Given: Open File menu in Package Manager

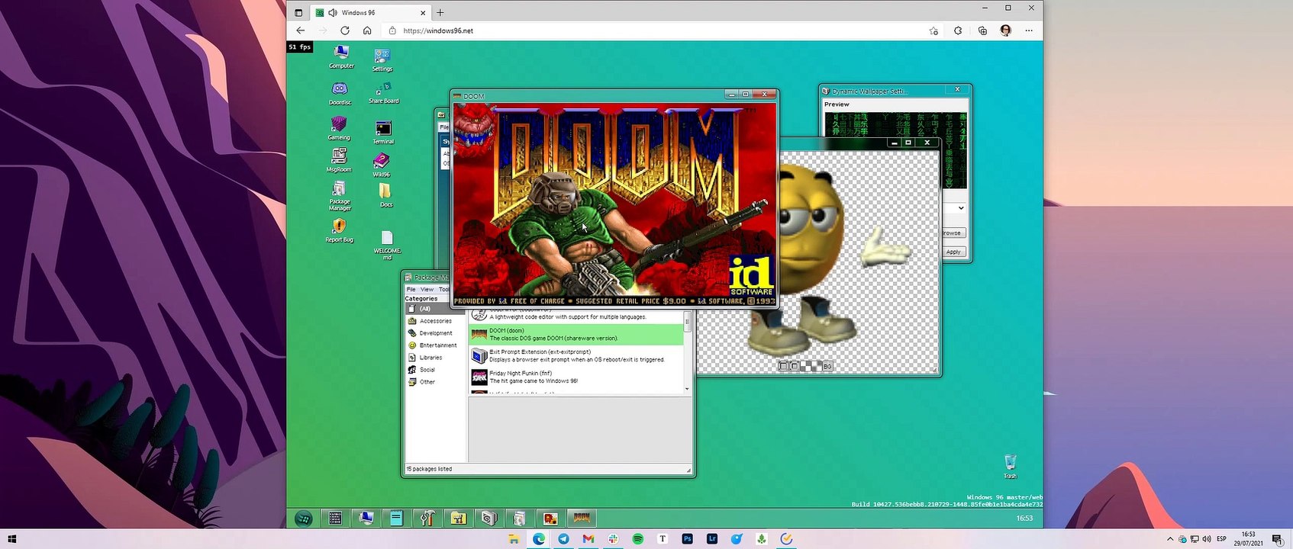Looking at the screenshot, I should pos(411,289).
